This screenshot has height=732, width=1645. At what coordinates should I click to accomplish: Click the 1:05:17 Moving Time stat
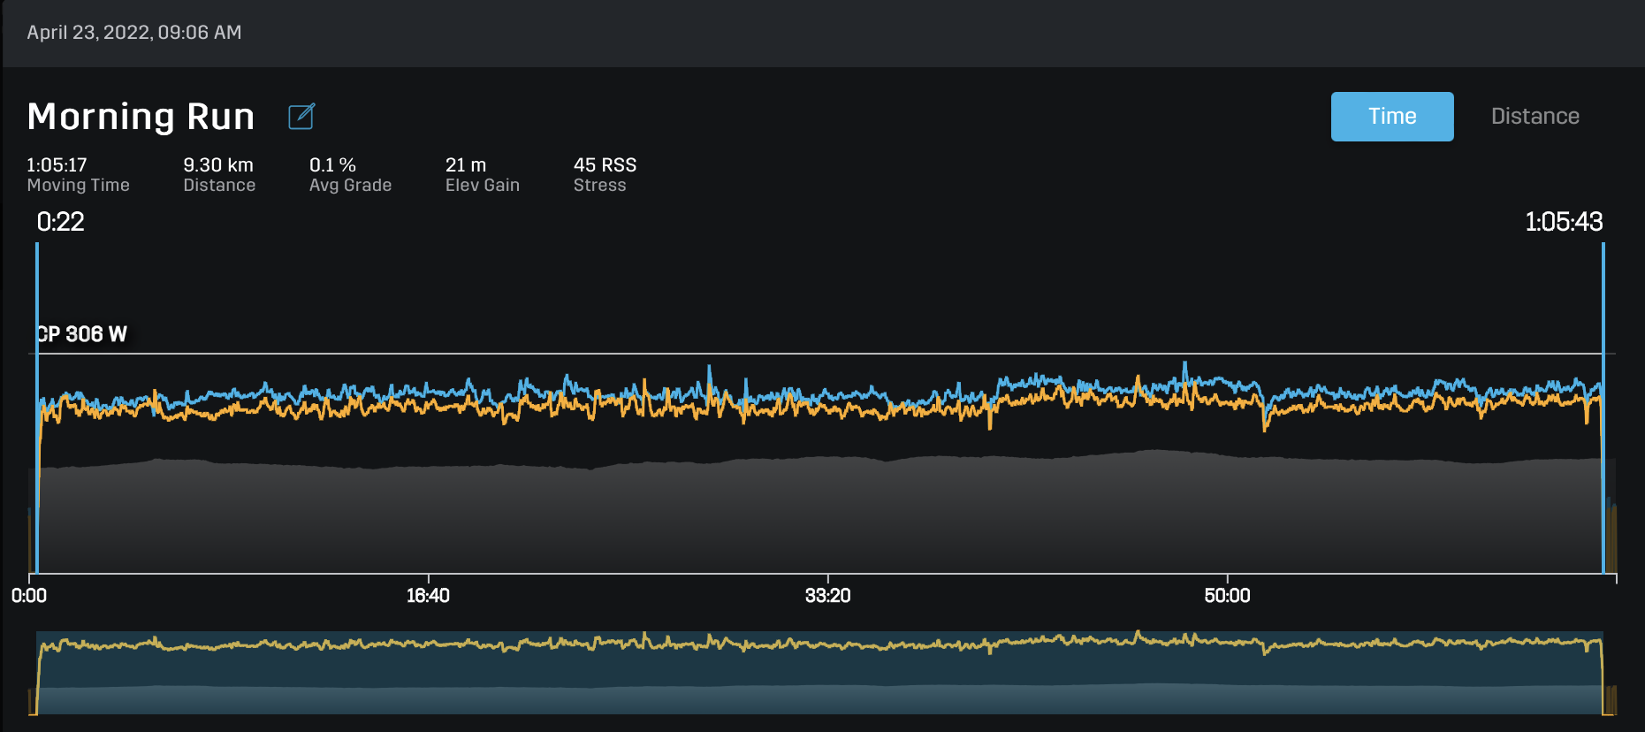click(x=78, y=174)
